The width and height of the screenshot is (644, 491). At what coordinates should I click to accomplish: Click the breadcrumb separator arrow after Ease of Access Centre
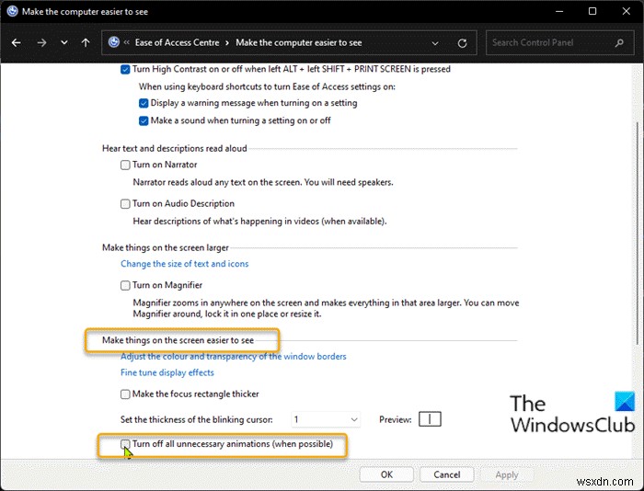(x=227, y=43)
